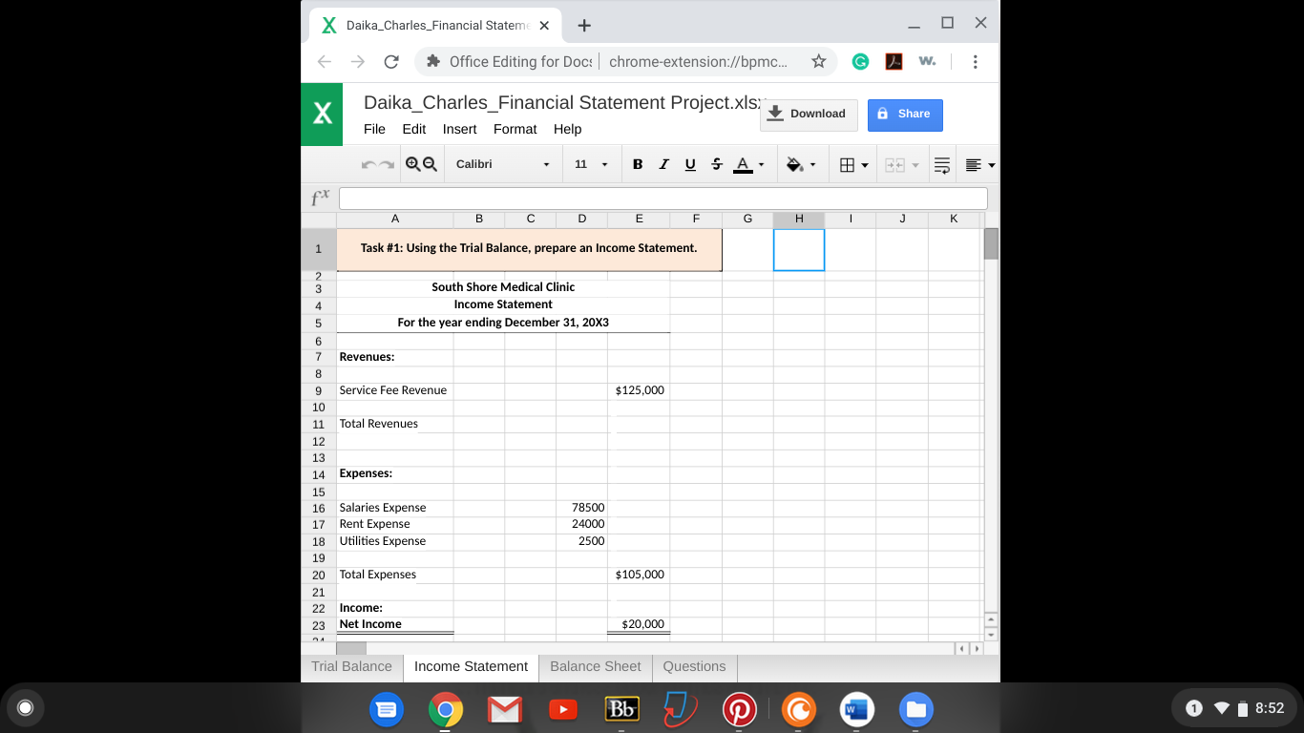Click in the formula bar input
The image size is (1304, 733).
663,198
